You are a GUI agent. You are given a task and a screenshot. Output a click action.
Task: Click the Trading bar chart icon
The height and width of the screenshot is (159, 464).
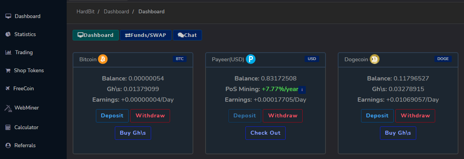pyautogui.click(x=8, y=53)
